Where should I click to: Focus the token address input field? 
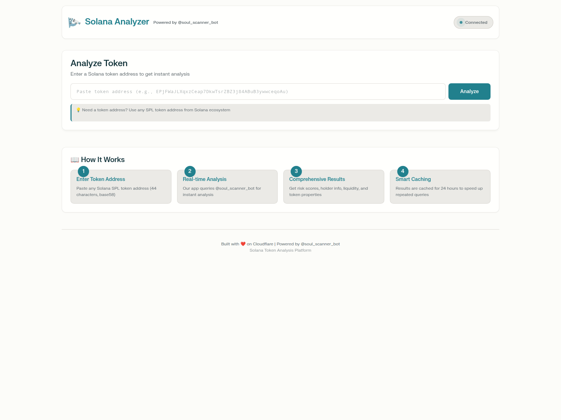258,91
